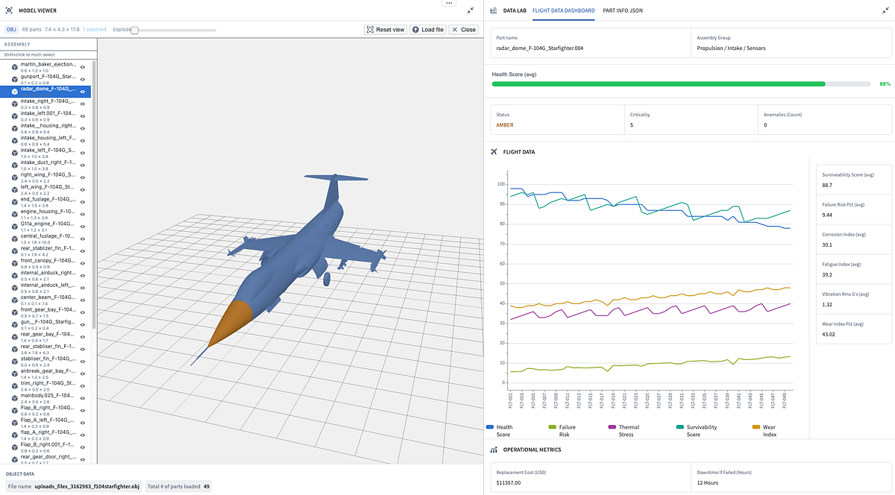Collapse the Model Viewer panel with arrows icon
Screen dimensions: 895x495
coord(470,10)
